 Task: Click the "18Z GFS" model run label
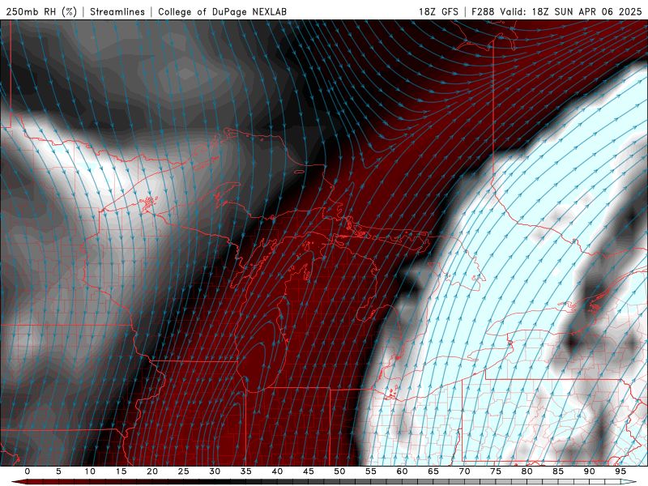(x=438, y=11)
